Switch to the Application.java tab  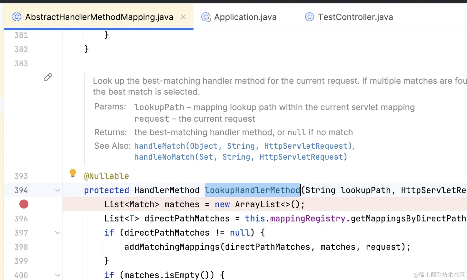pos(239,17)
